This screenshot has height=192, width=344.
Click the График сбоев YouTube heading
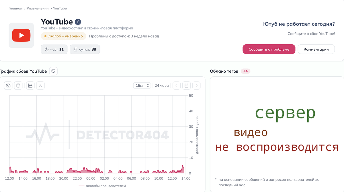coord(23,71)
